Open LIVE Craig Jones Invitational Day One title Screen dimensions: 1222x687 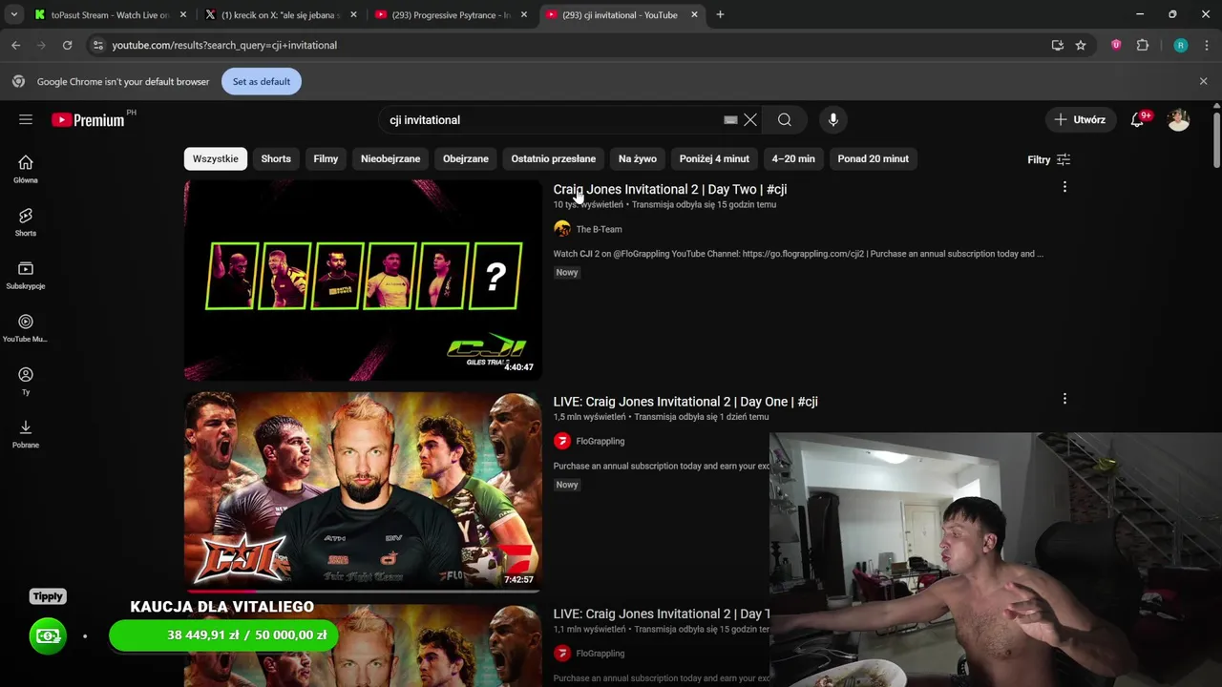click(x=685, y=402)
